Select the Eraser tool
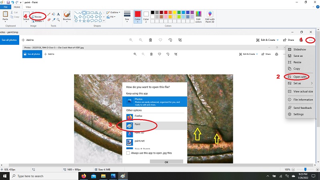320x180 pixels. [49, 20]
